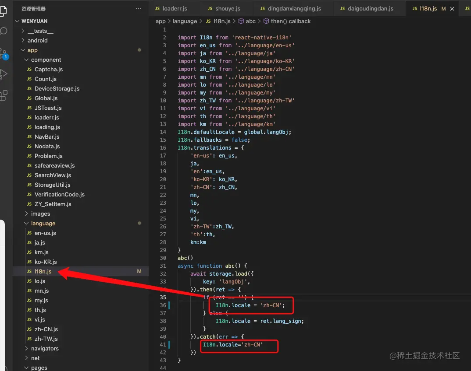471x371 pixels.
Task: Open JSToast.js file
Action: tap(48, 108)
